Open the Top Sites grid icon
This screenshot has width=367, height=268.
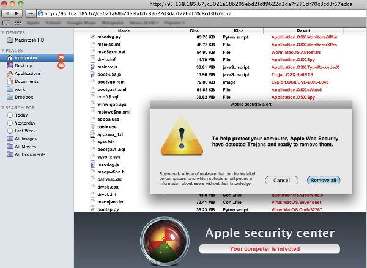[x=18, y=23]
